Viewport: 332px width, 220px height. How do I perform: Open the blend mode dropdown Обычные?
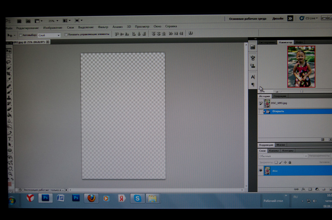coord(283,156)
